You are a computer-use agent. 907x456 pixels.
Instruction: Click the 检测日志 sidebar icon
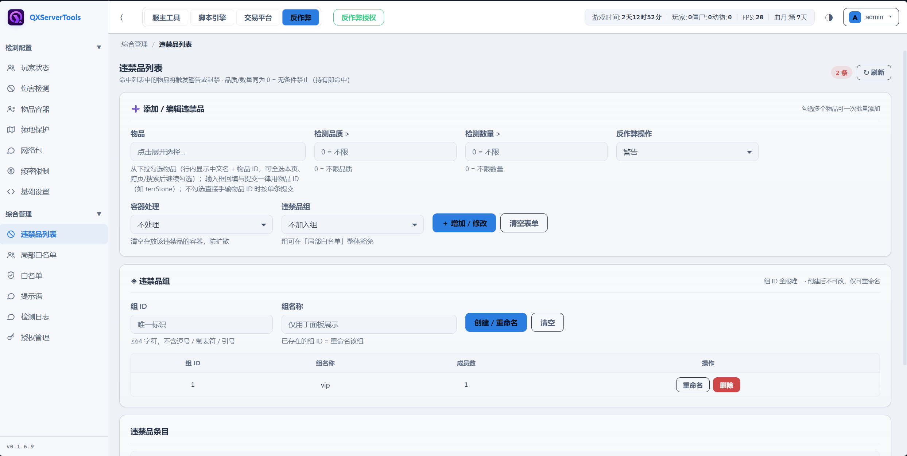[x=11, y=317]
